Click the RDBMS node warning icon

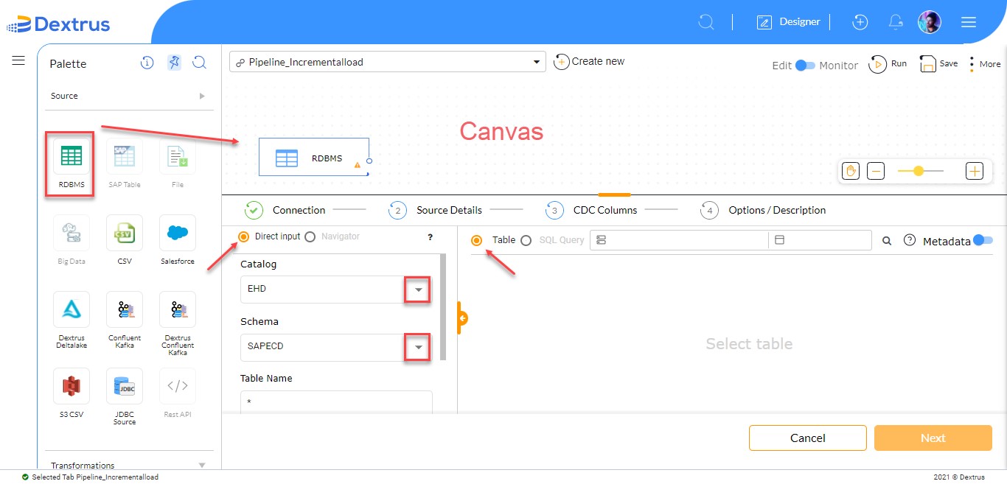coord(358,165)
